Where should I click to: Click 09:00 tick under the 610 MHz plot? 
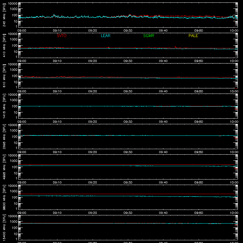22,91
